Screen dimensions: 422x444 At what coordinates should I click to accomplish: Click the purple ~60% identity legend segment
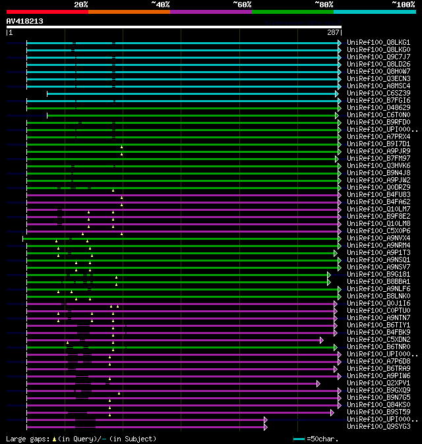[211, 12]
